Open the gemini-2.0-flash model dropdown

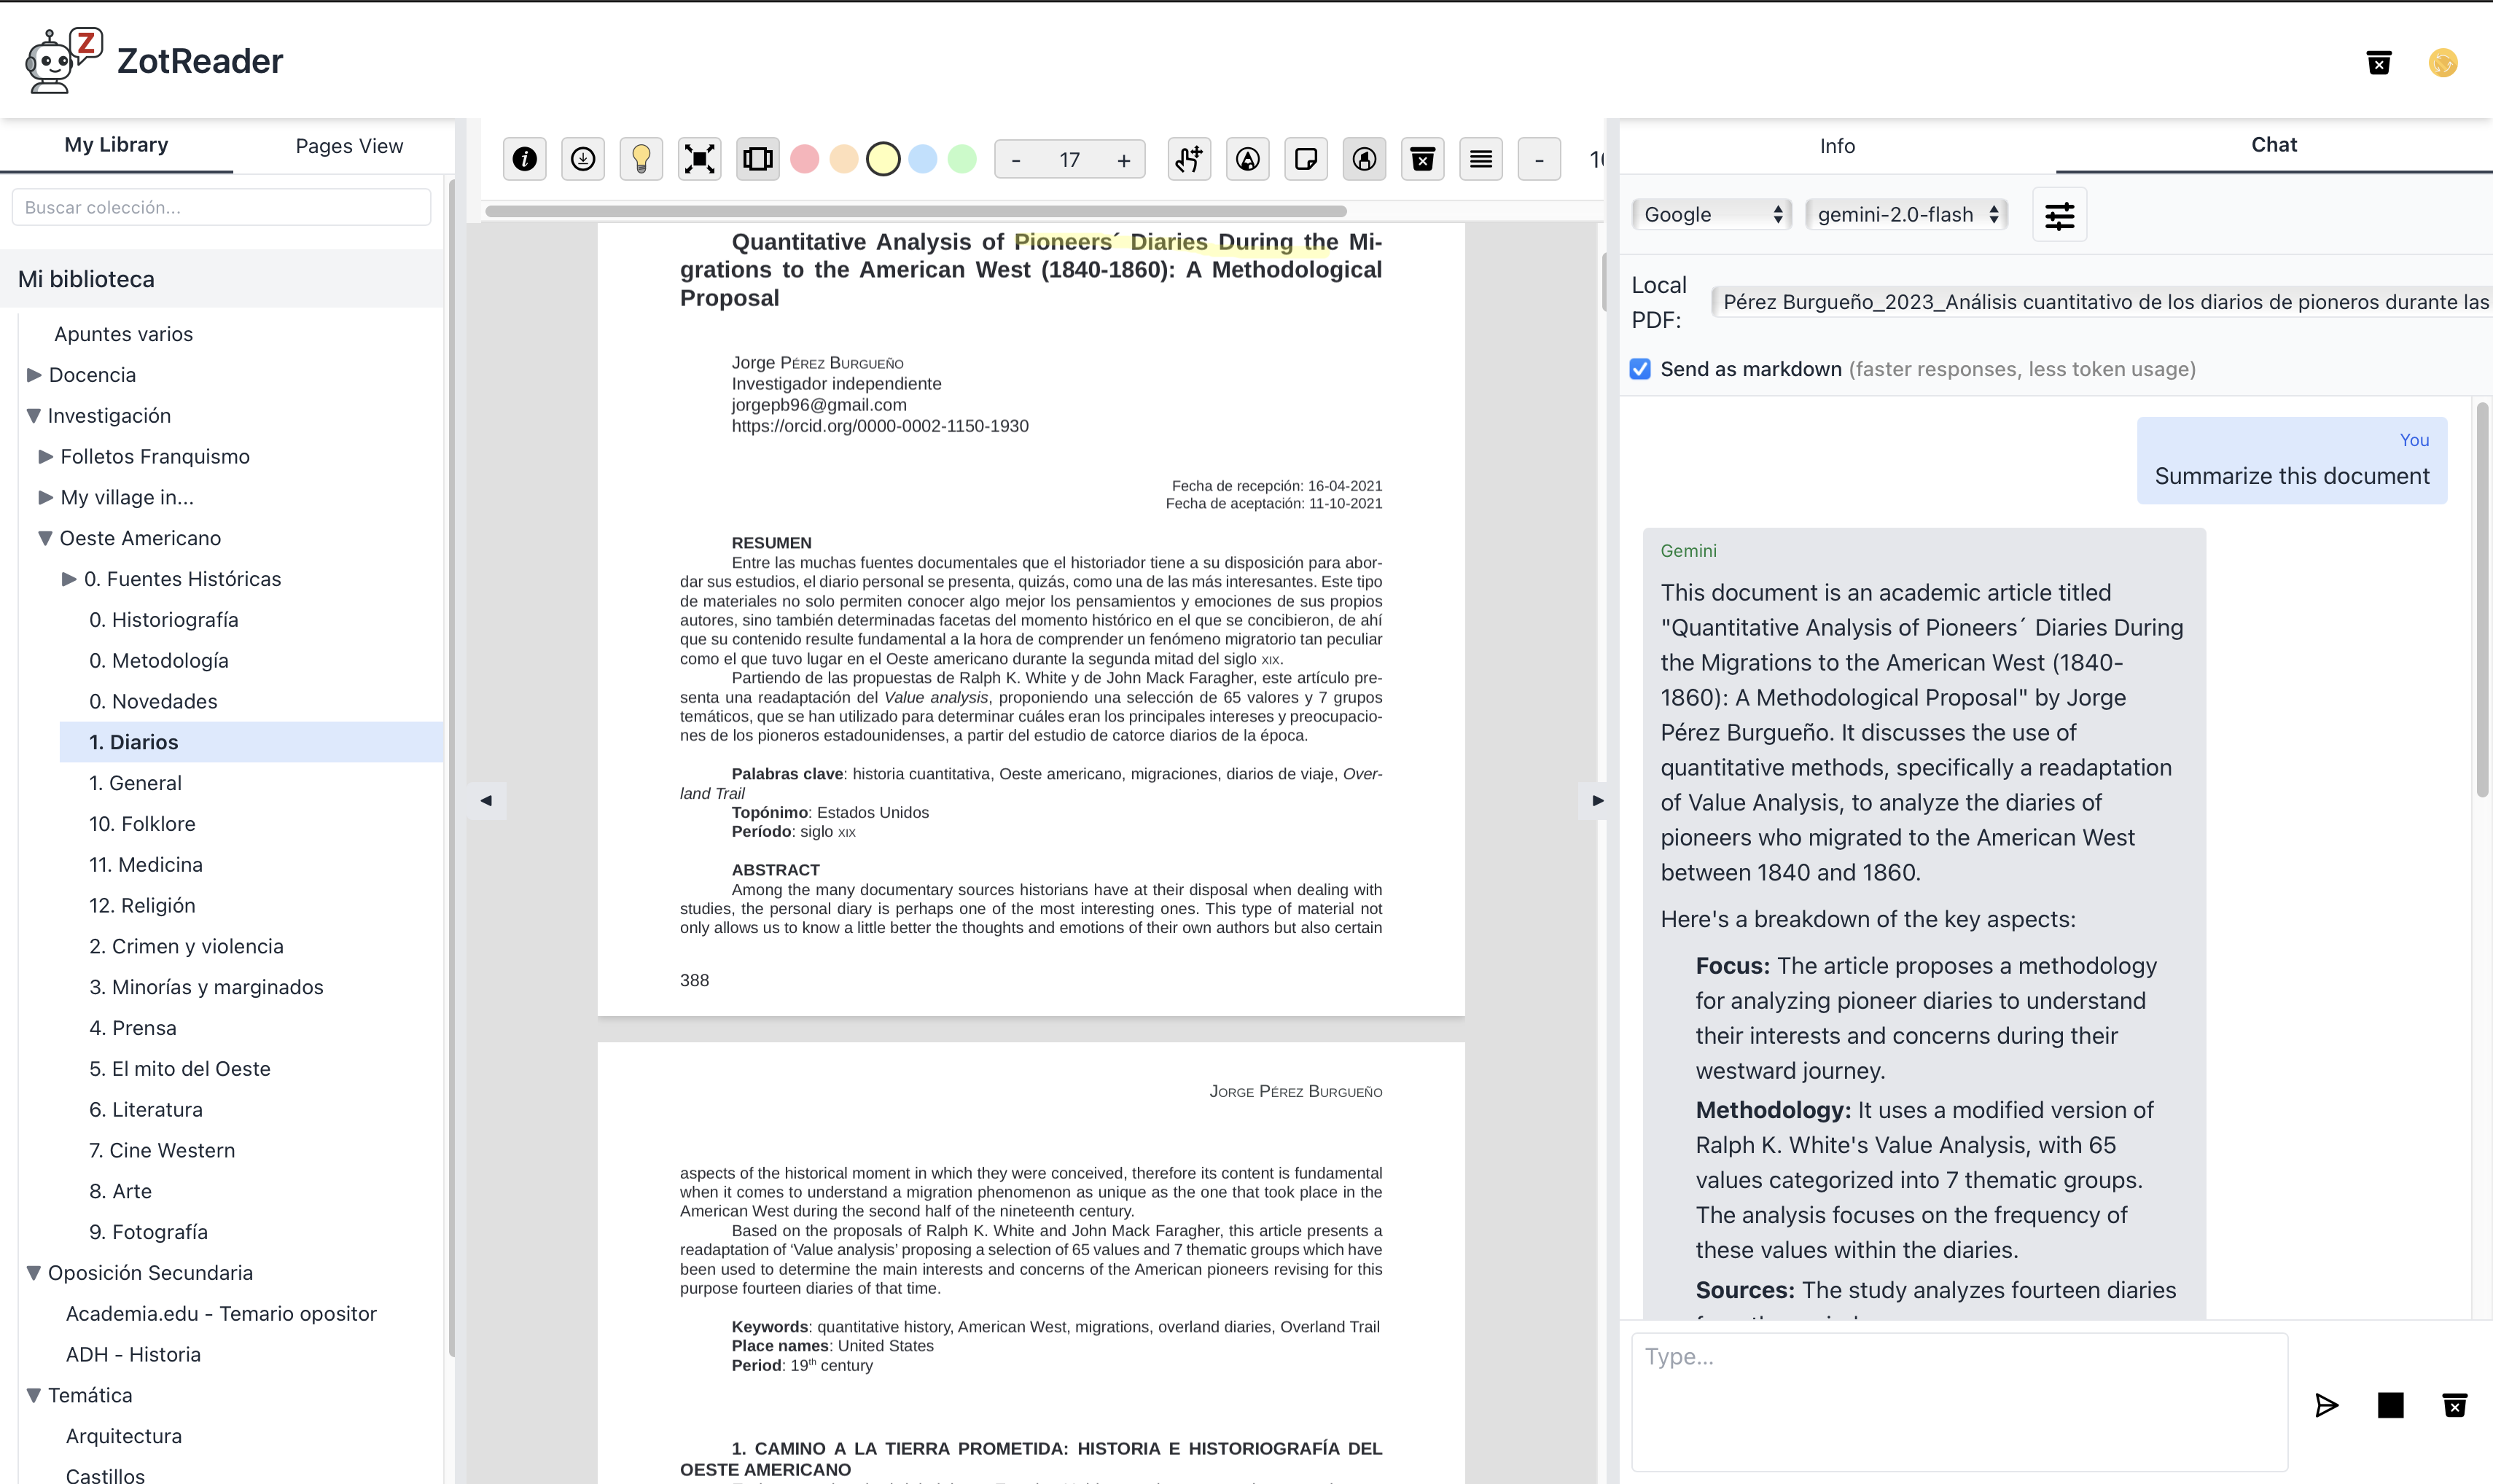[1906, 214]
